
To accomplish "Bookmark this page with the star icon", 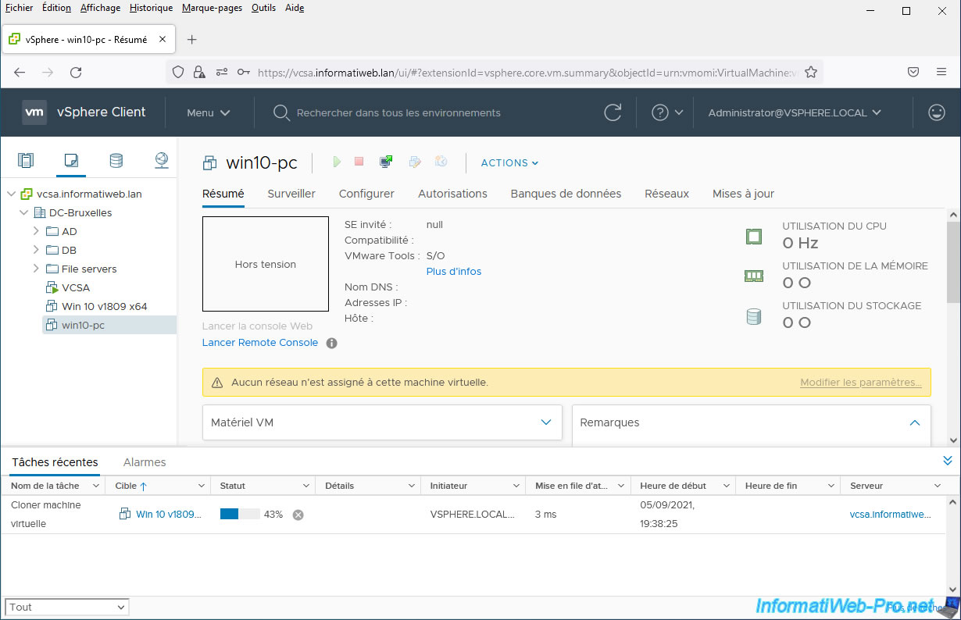I will pyautogui.click(x=811, y=72).
